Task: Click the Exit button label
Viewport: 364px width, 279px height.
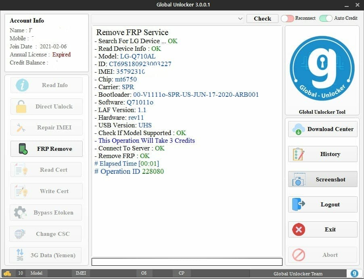Action: [x=330, y=229]
